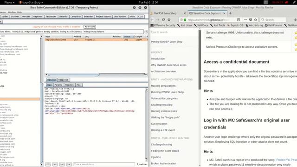Open the CO2 extension tab

click(x=141, y=17)
